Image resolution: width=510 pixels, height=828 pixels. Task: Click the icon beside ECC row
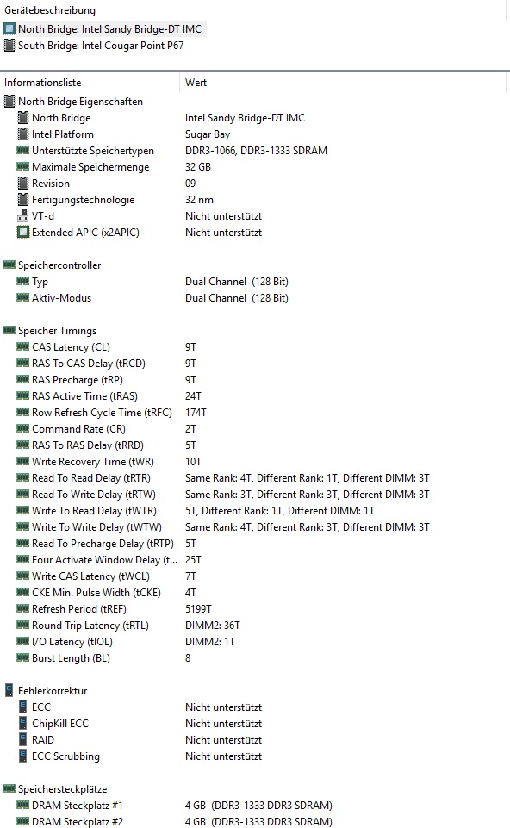(22, 707)
